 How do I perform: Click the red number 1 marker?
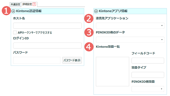pyautogui.click(x=6, y=11)
